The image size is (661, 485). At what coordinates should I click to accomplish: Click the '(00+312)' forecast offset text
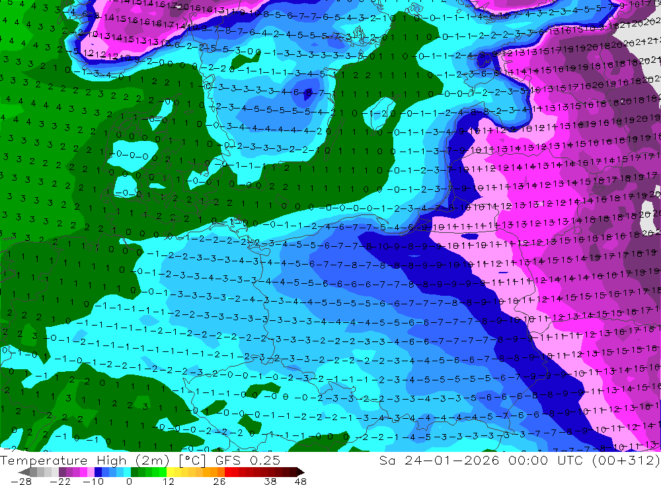(x=627, y=460)
